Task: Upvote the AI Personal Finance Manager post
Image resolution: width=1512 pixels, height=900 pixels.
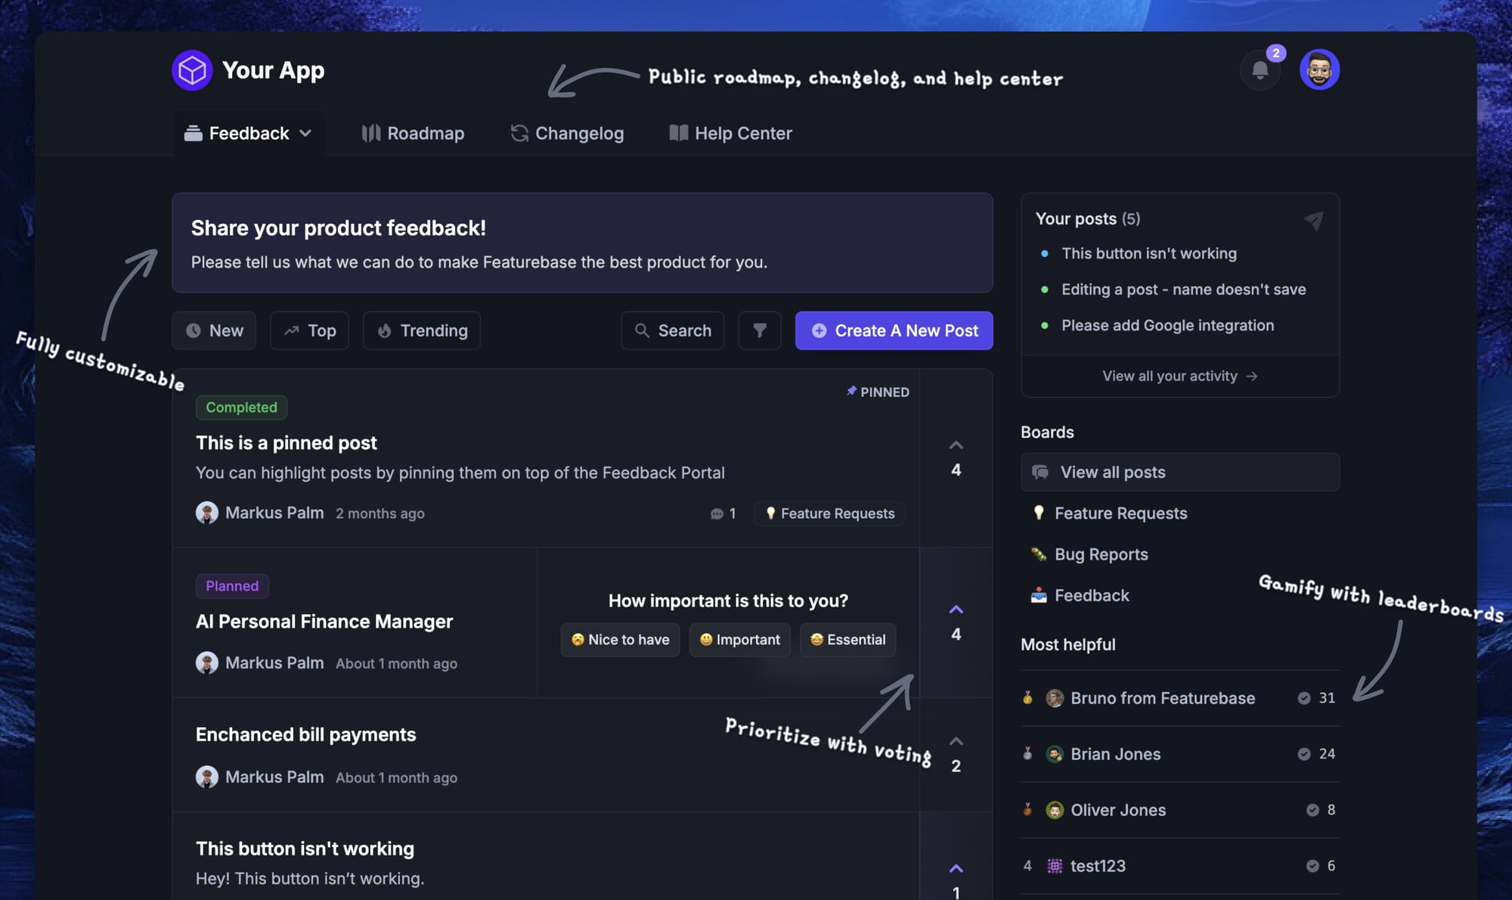Action: click(956, 608)
